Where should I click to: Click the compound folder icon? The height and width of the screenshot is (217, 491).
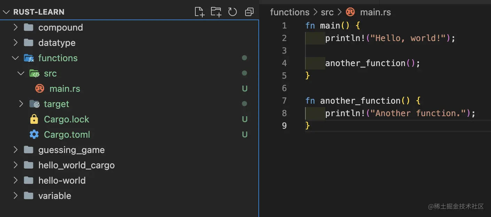29,27
